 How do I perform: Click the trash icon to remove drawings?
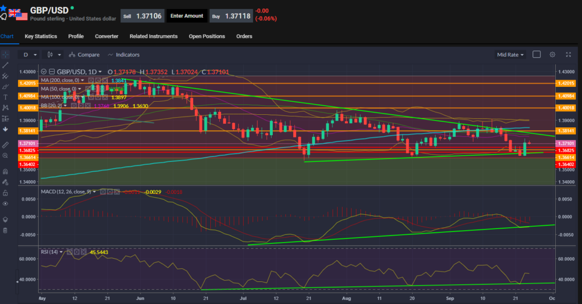[x=5, y=230]
